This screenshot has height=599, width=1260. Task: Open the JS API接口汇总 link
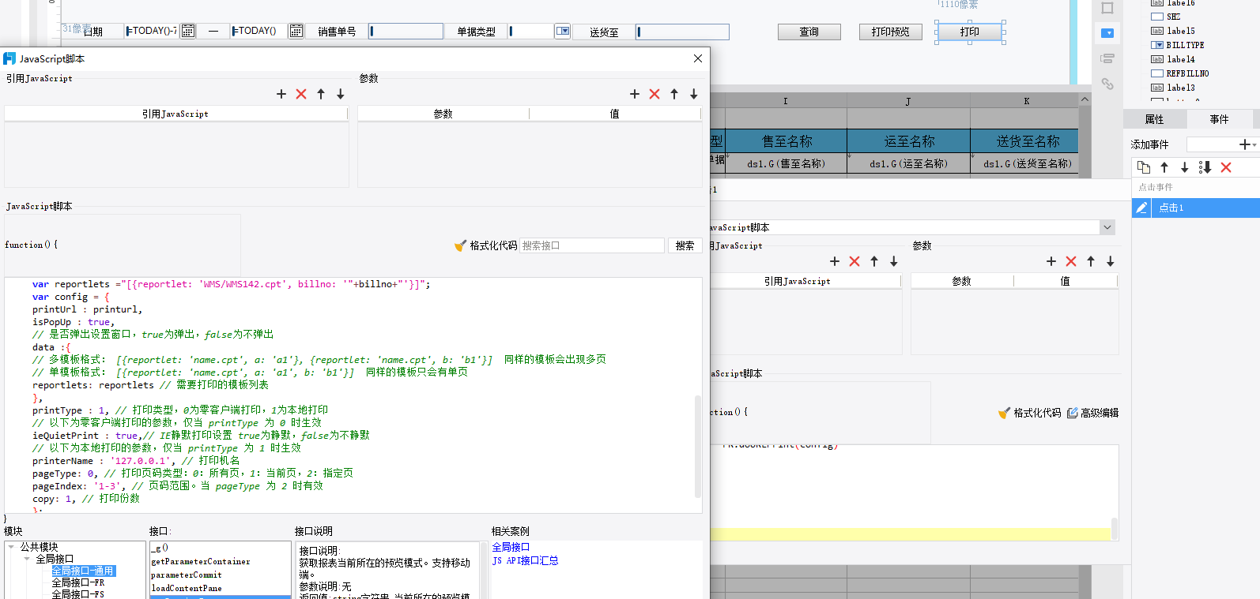click(x=525, y=560)
